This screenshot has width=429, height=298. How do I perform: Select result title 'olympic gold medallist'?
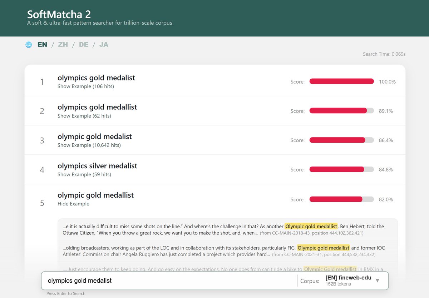pyautogui.click(x=95, y=195)
